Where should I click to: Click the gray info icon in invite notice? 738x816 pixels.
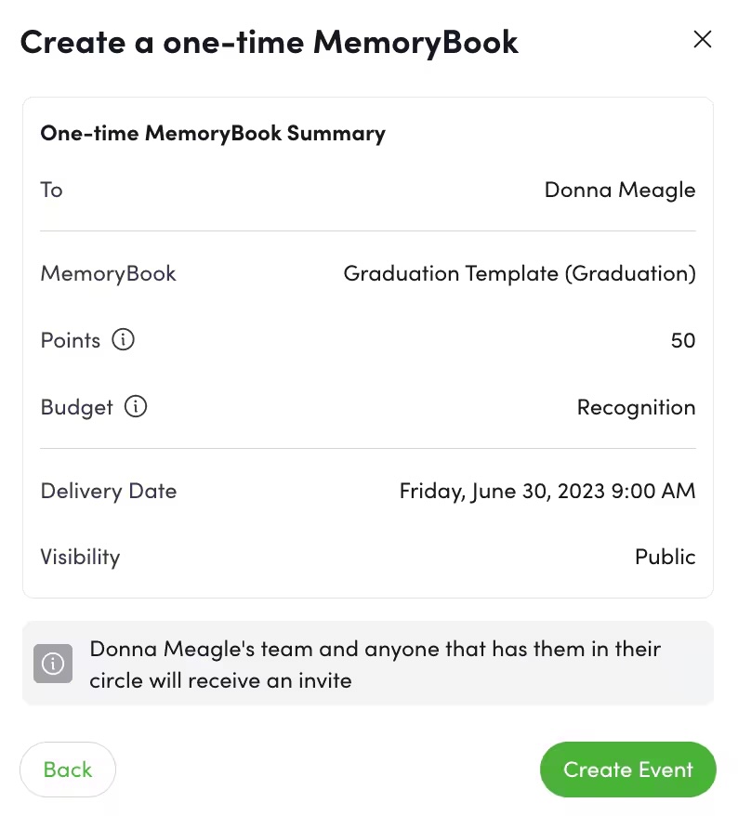[53, 664]
